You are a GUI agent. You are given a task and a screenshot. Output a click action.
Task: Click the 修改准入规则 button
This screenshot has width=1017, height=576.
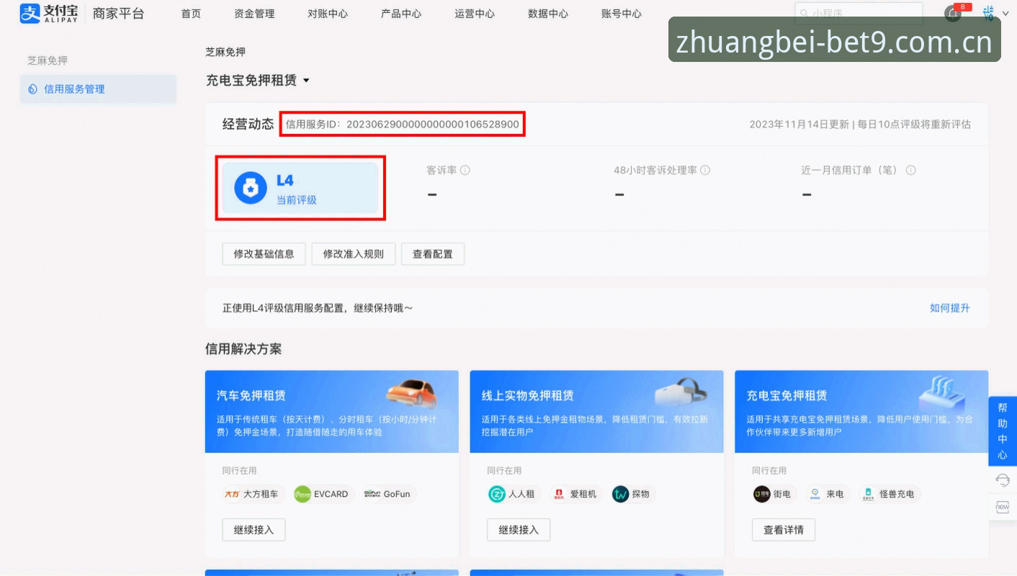(354, 254)
